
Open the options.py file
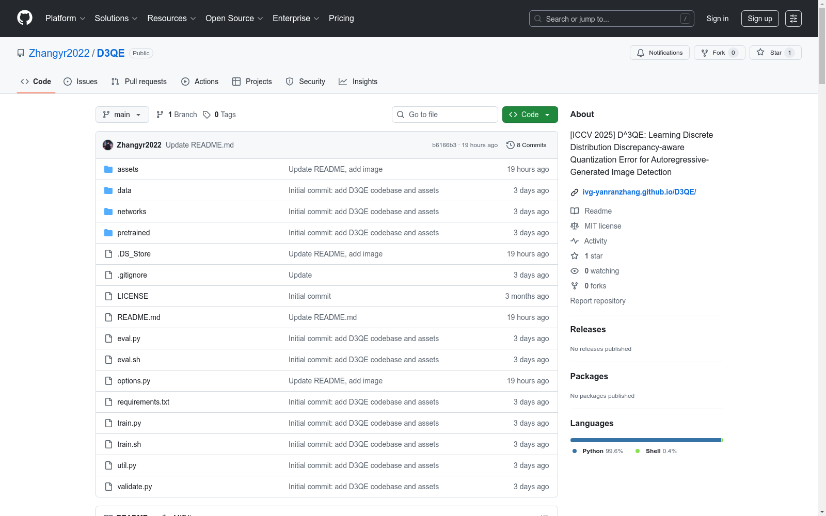(x=134, y=381)
